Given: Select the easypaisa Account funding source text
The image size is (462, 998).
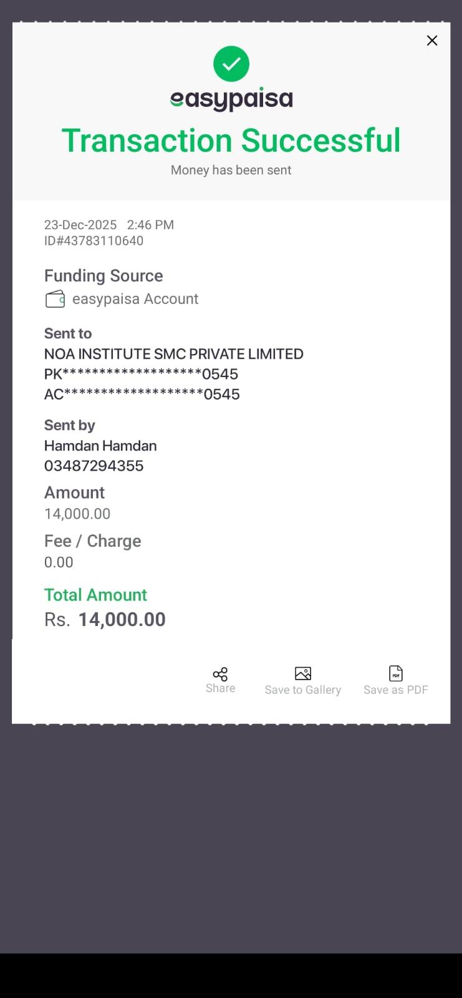Looking at the screenshot, I should pos(135,299).
